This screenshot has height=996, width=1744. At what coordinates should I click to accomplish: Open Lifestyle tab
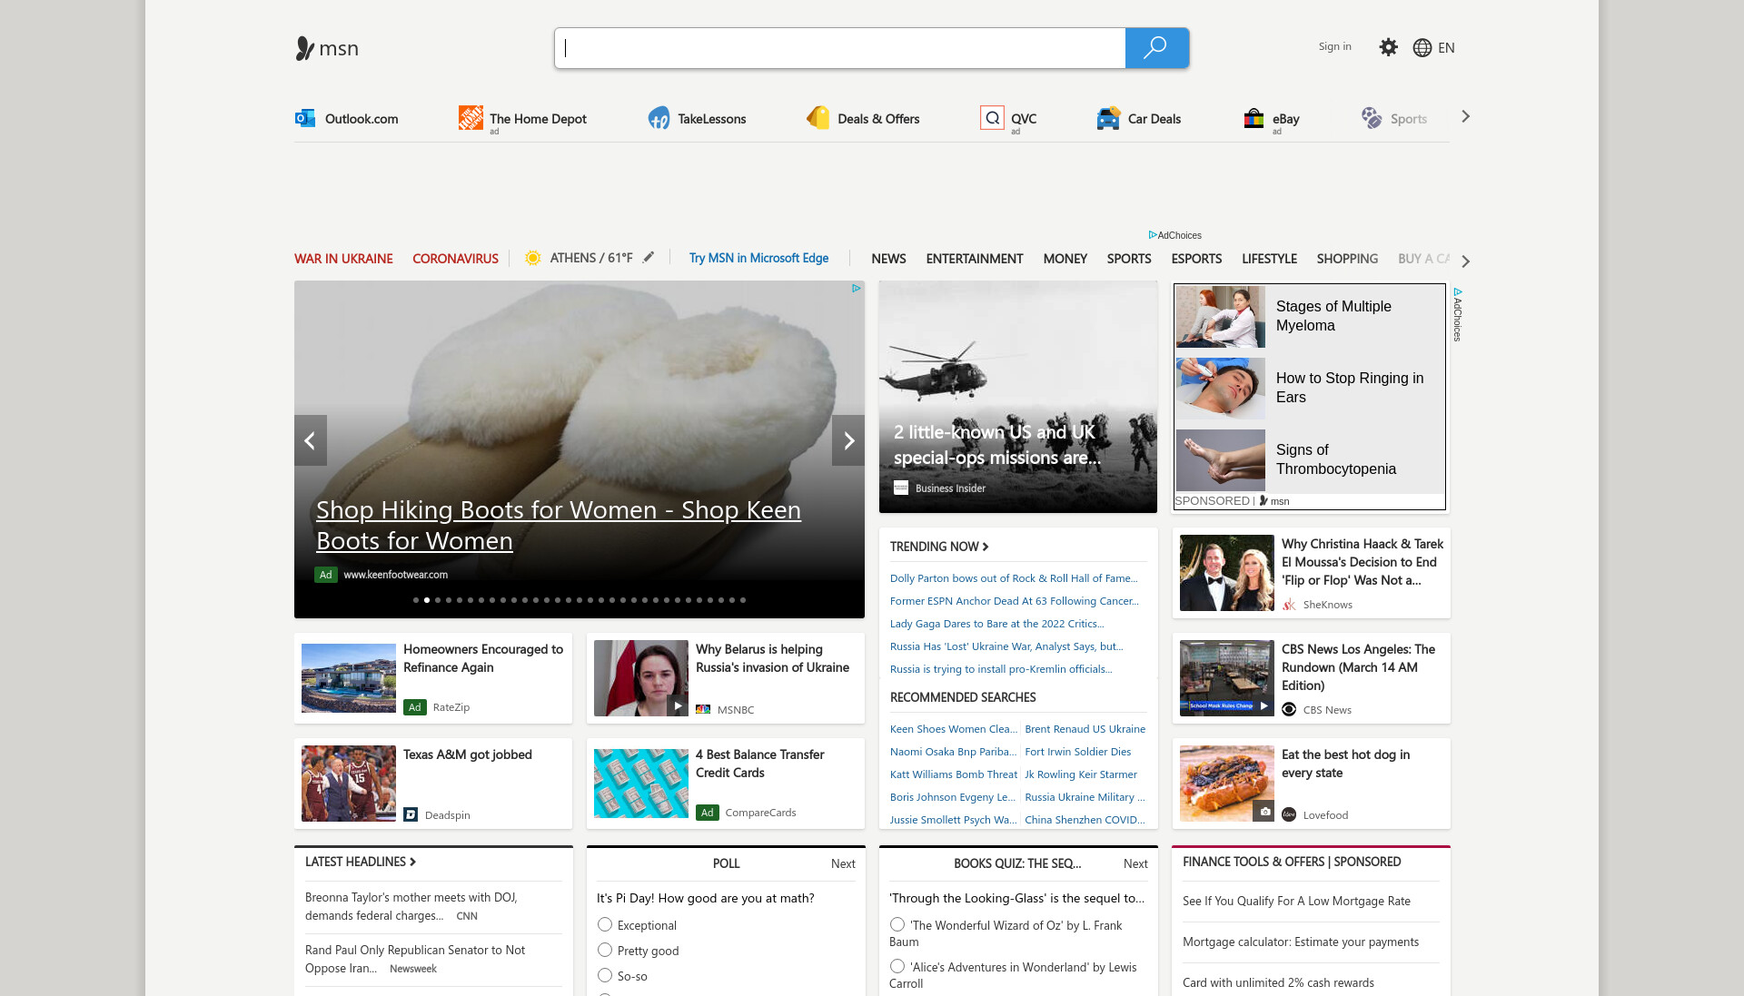1269,259
